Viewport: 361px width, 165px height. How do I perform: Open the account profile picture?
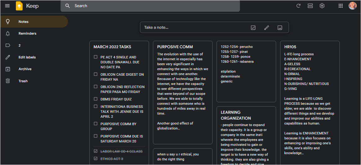pos(353,6)
